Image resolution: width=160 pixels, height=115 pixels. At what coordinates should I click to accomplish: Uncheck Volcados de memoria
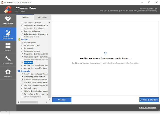(22, 51)
